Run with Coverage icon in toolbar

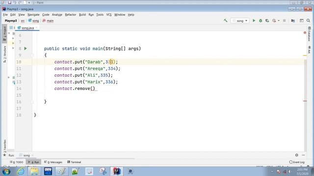coord(267,21)
